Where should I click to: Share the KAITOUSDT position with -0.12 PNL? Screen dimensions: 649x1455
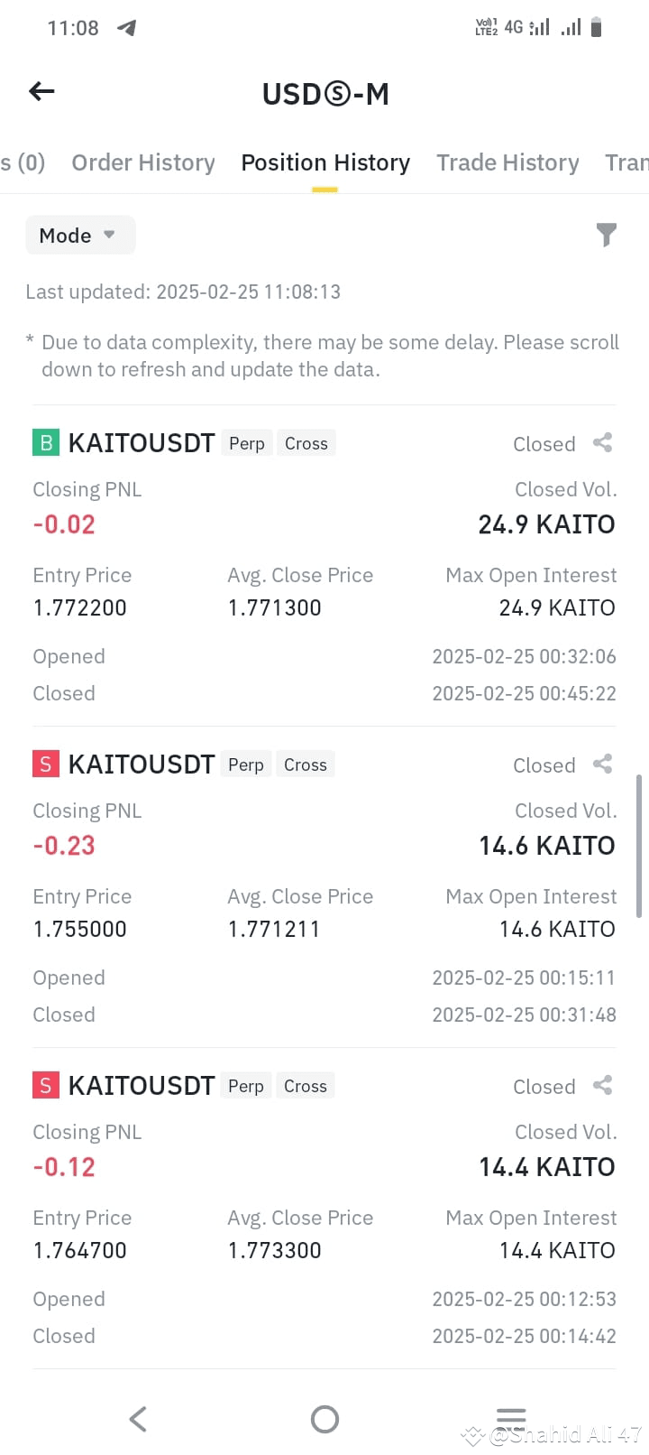click(602, 1085)
